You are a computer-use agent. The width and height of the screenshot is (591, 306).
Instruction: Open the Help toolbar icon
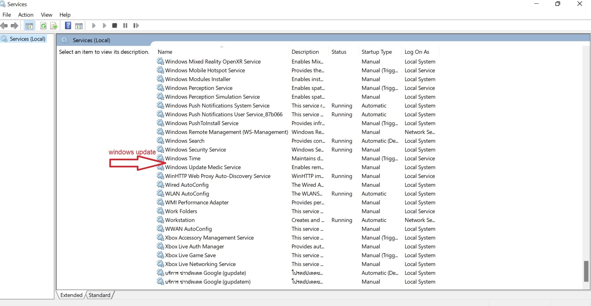[68, 26]
